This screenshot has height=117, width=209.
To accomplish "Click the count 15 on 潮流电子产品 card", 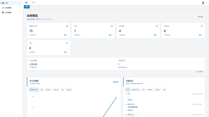I will pyautogui.click(x=31, y=31).
